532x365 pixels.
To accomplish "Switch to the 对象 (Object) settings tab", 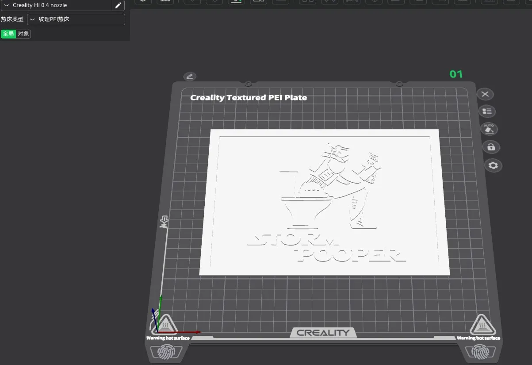I will (23, 34).
